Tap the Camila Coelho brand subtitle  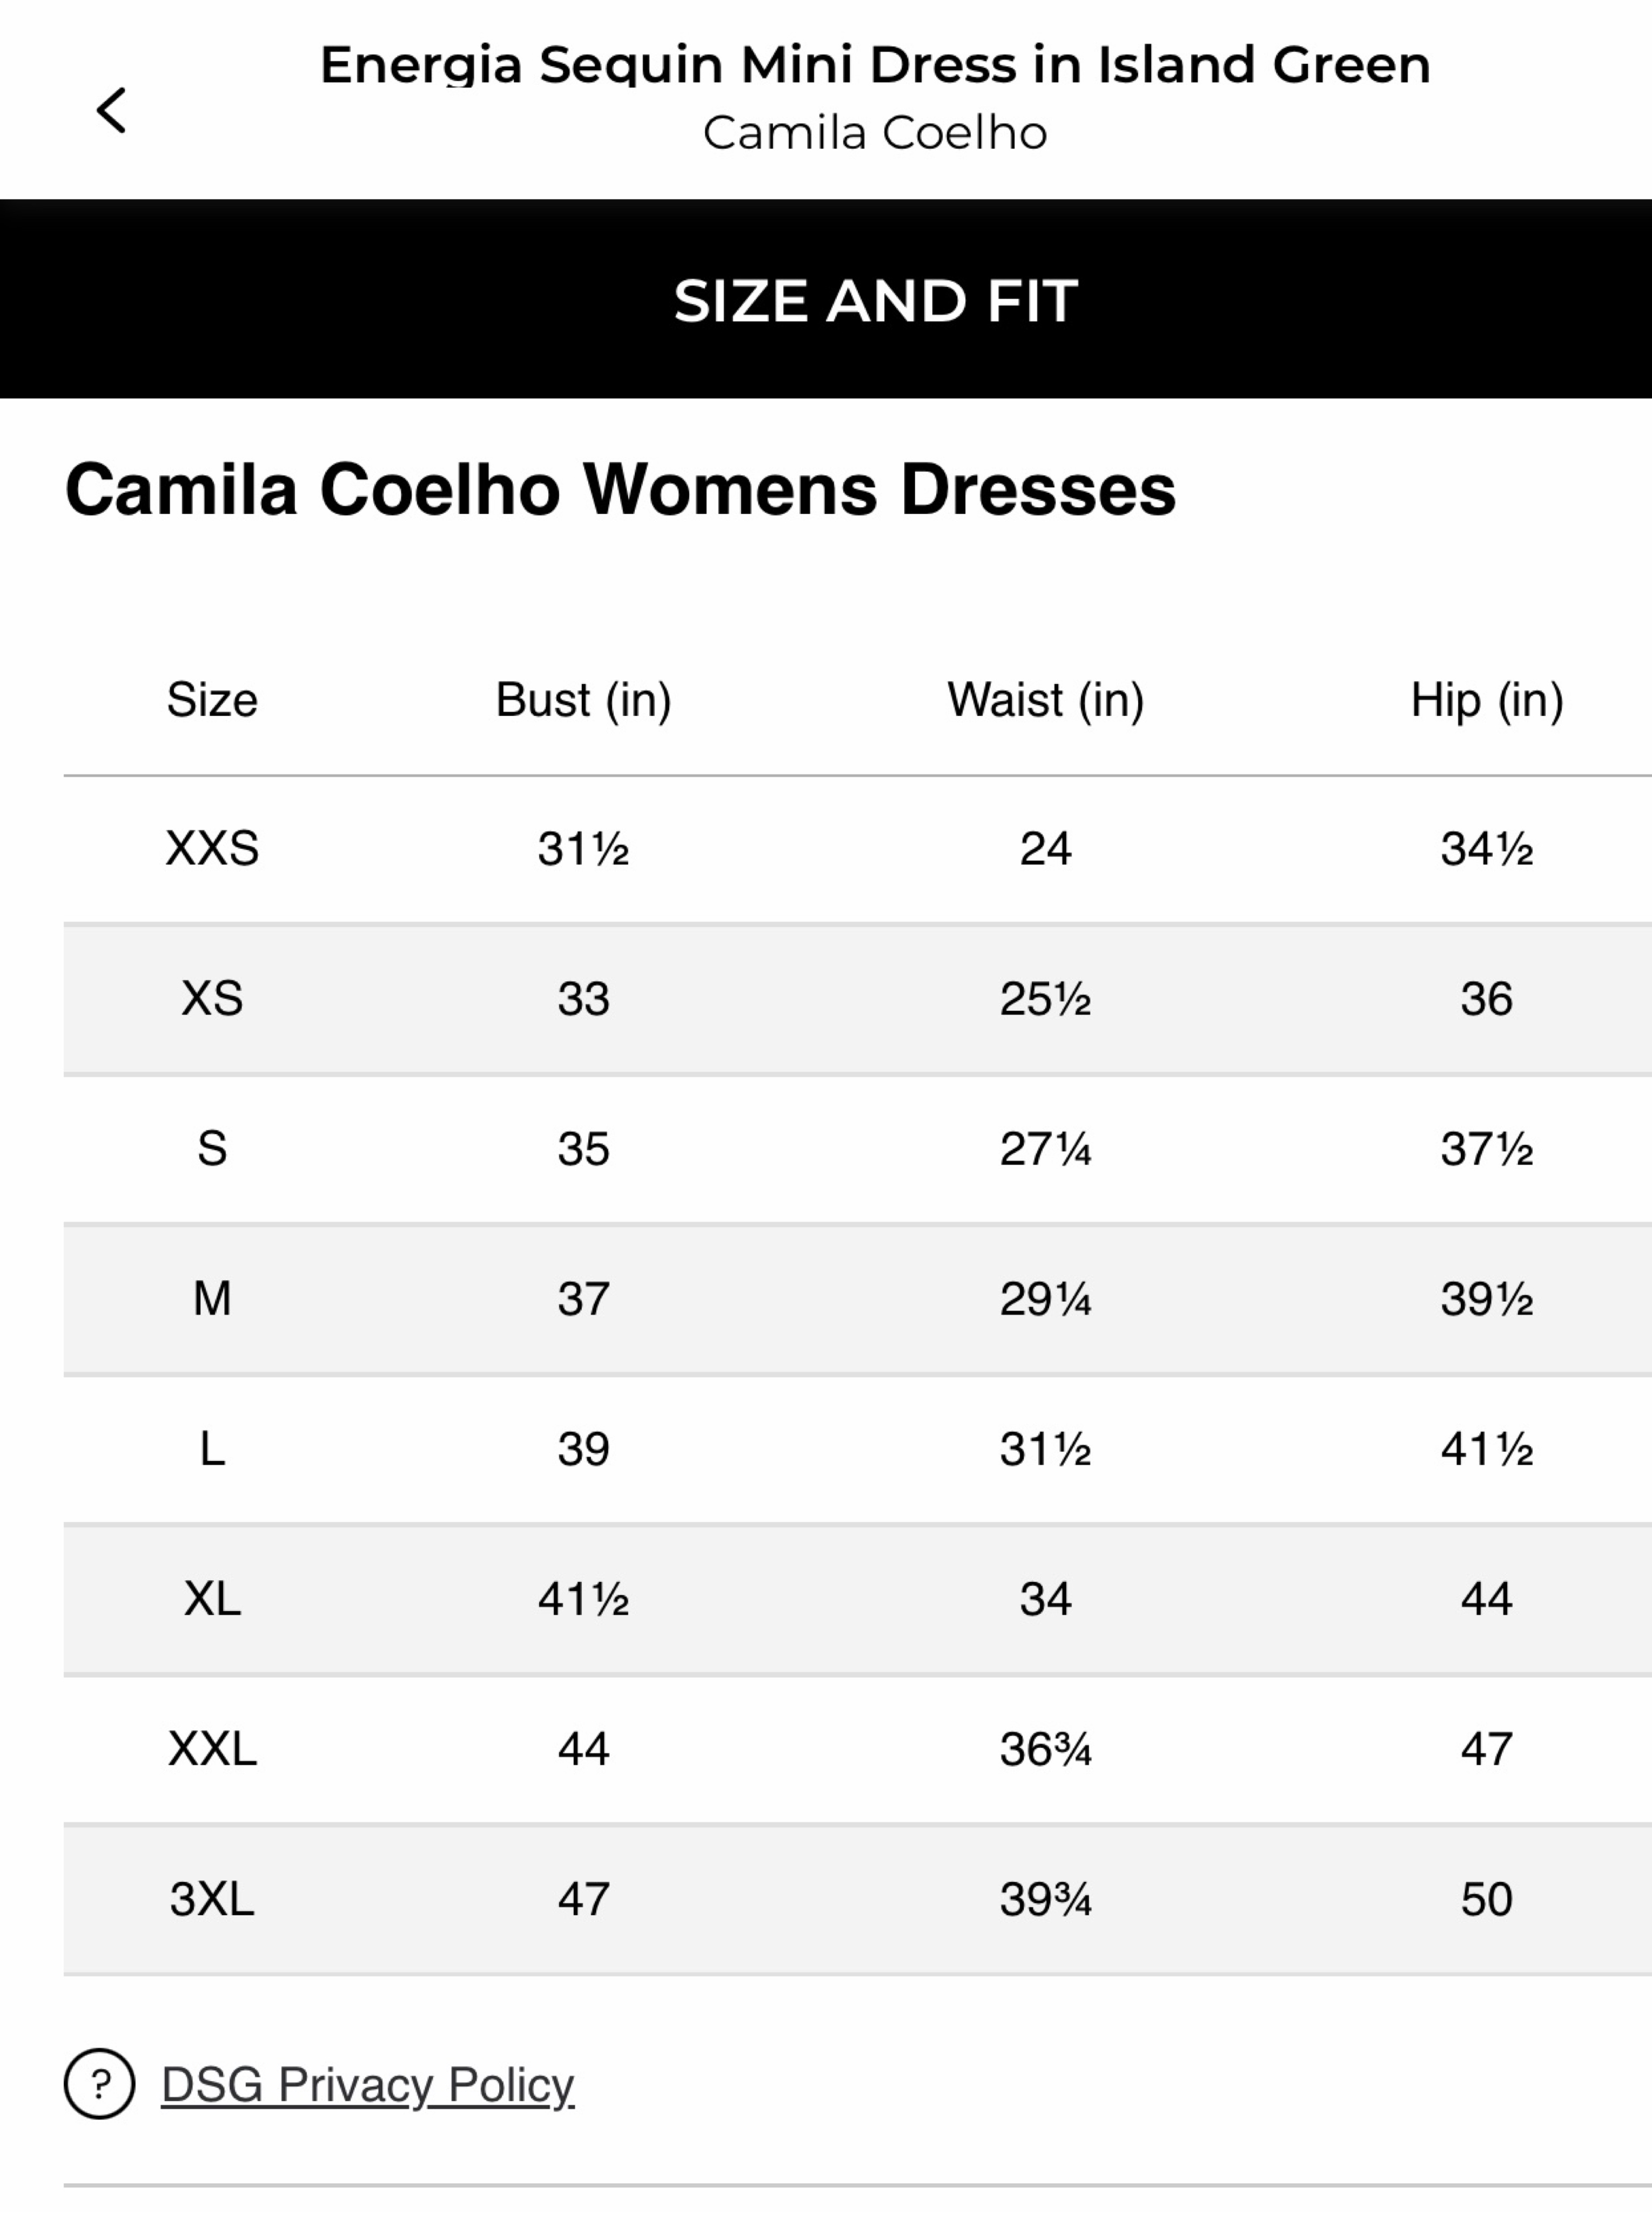(x=875, y=132)
